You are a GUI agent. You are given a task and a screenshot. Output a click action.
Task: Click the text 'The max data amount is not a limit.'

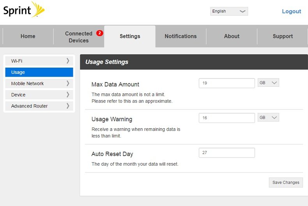point(128,95)
